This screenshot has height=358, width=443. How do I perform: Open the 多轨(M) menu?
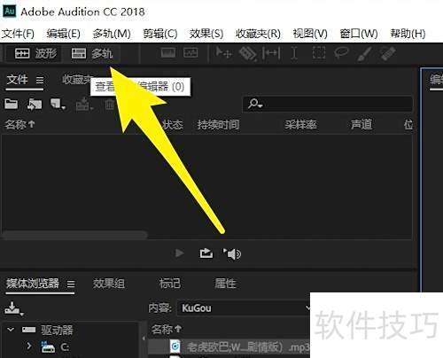coord(112,34)
